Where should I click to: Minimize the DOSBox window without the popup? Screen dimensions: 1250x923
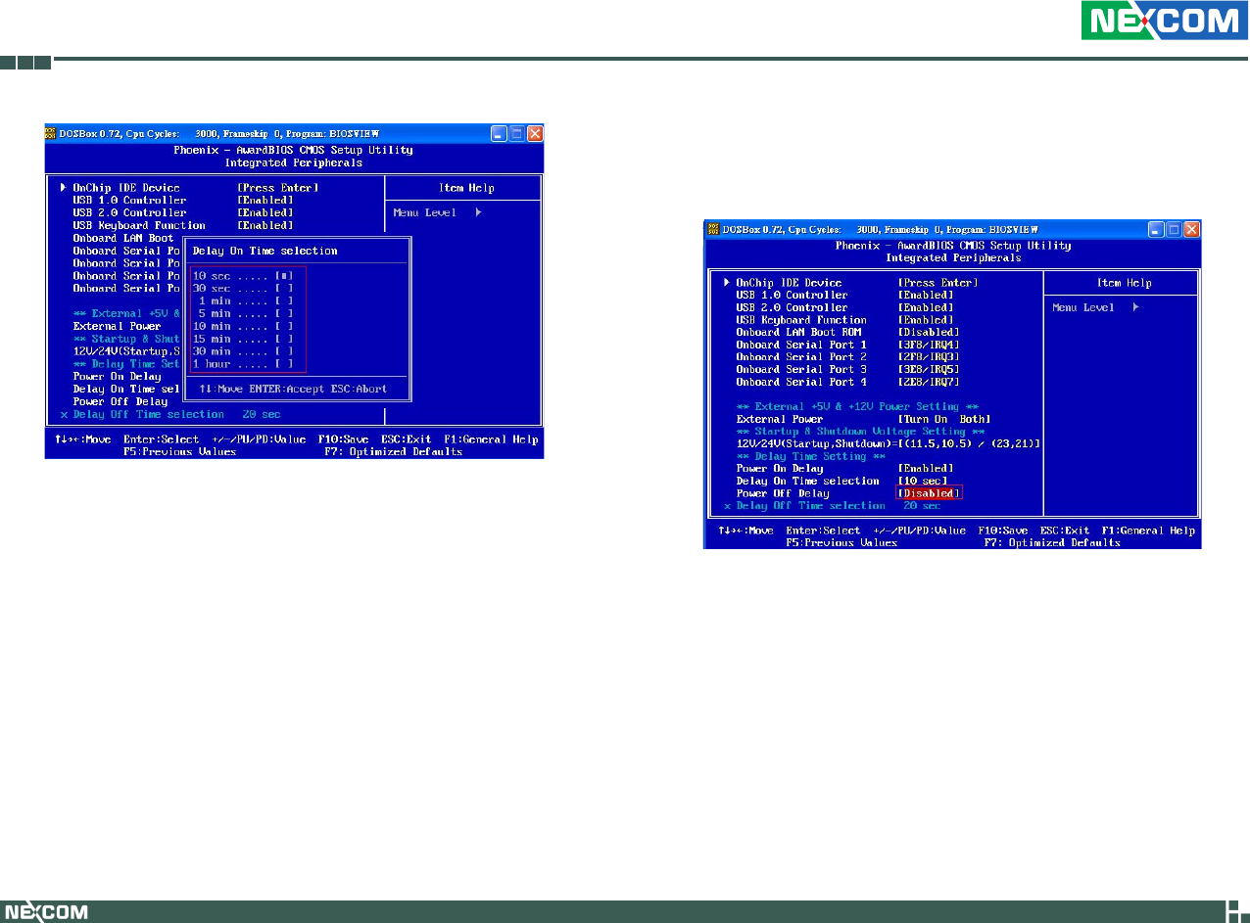click(x=1156, y=229)
